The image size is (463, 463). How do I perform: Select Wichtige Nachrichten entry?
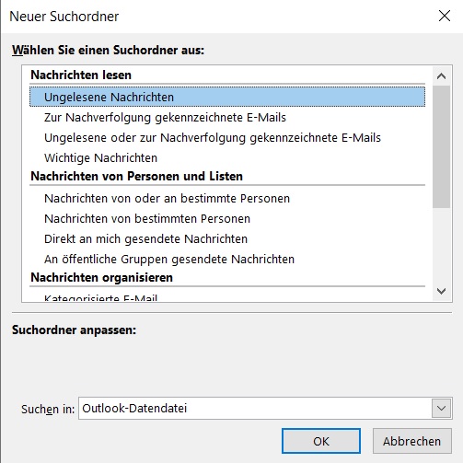[x=227, y=158]
